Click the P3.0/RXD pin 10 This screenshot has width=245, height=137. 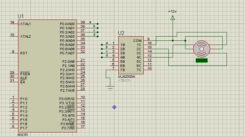(81, 99)
